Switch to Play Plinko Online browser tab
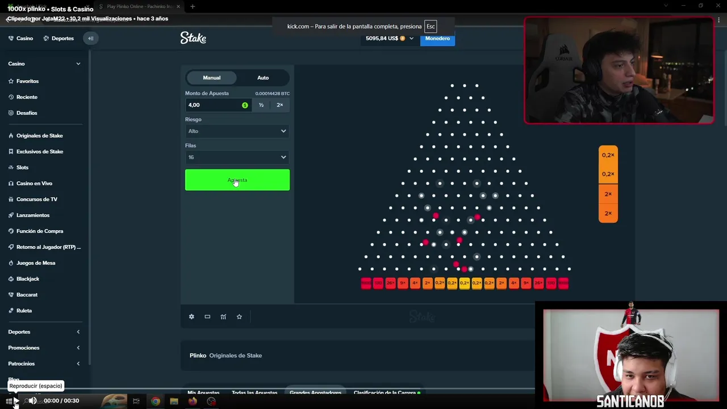Screen dimensions: 727x409 [139, 6]
